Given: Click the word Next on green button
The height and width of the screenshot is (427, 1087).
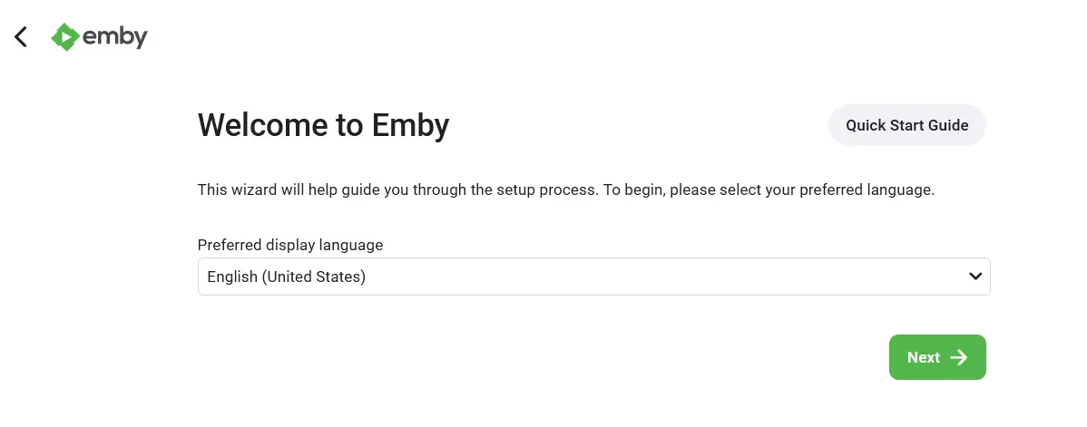Looking at the screenshot, I should pyautogui.click(x=924, y=357).
